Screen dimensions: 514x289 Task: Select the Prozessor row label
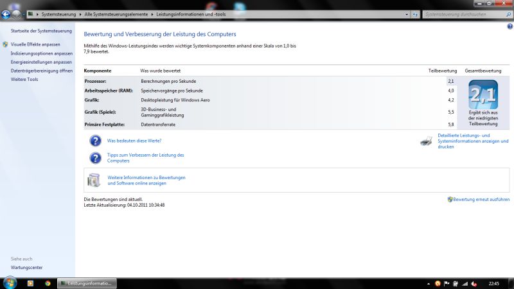coord(95,82)
